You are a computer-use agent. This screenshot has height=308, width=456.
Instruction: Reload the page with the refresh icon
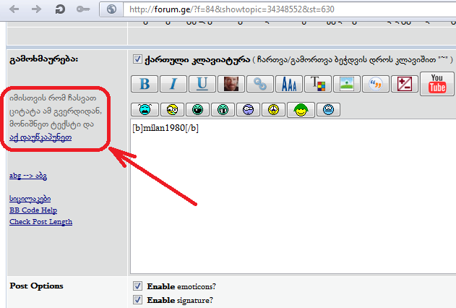59,9
